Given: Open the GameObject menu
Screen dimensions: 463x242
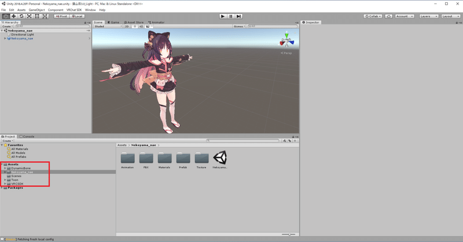Looking at the screenshot, I should pyautogui.click(x=36, y=10).
